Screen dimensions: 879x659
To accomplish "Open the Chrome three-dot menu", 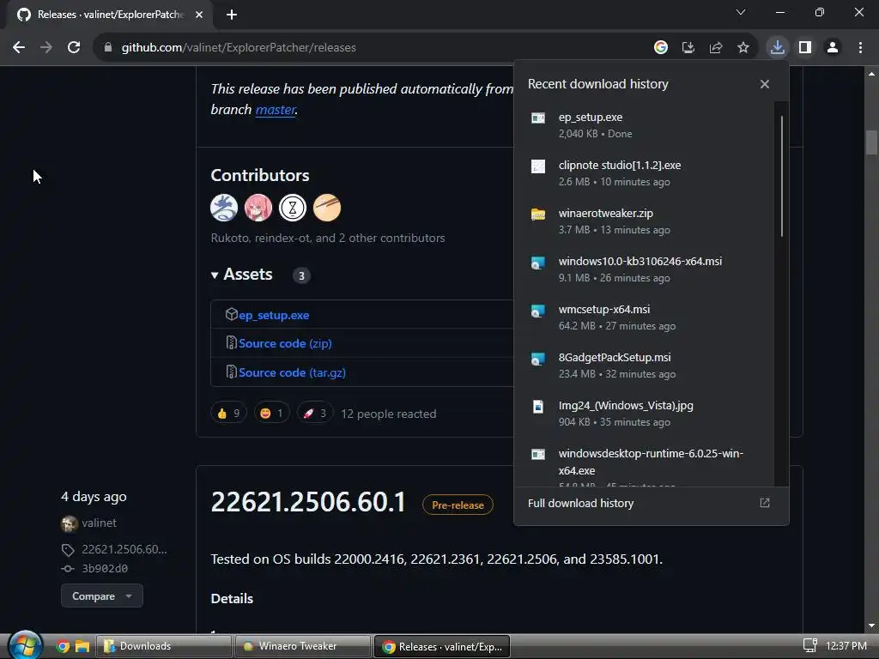I will point(860,47).
